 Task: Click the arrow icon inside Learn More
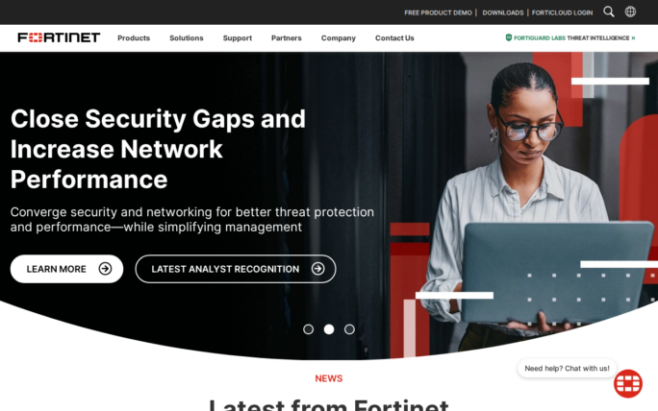105,269
